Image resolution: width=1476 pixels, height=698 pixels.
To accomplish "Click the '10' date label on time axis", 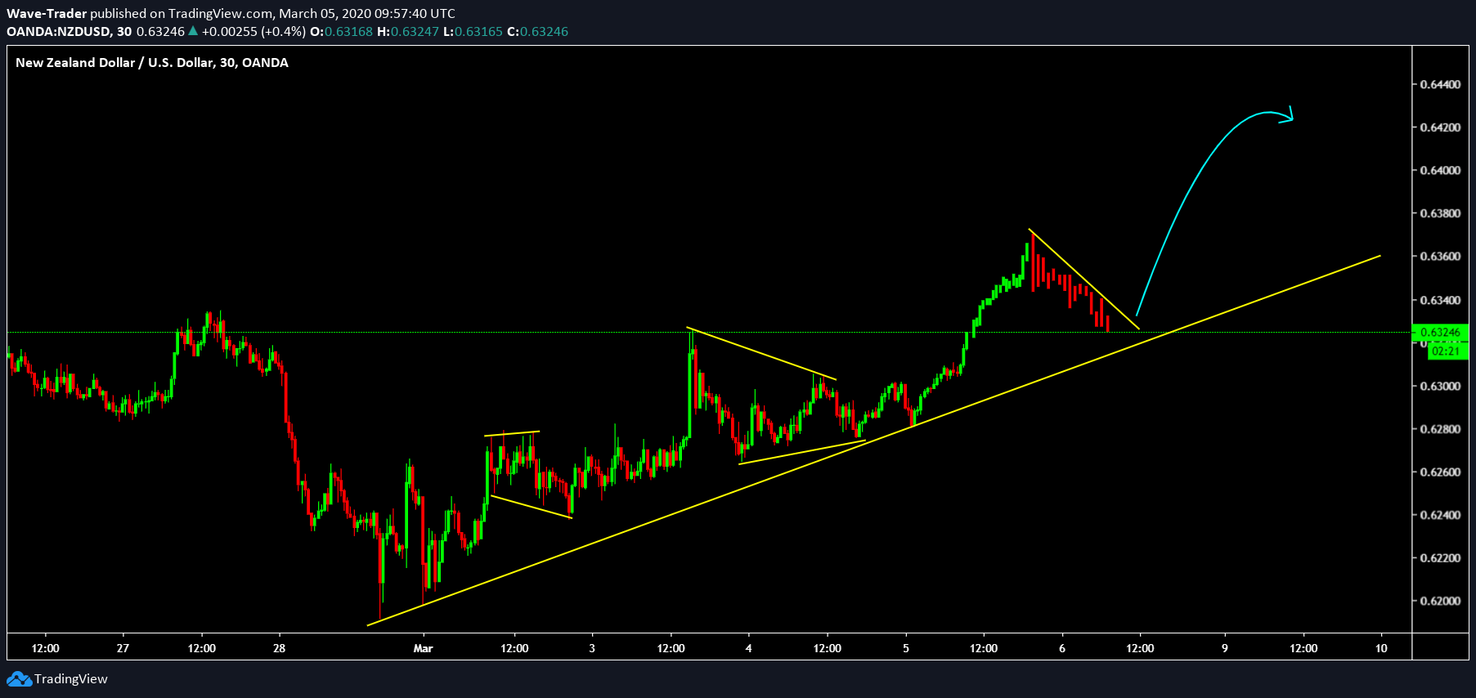I will [1382, 648].
